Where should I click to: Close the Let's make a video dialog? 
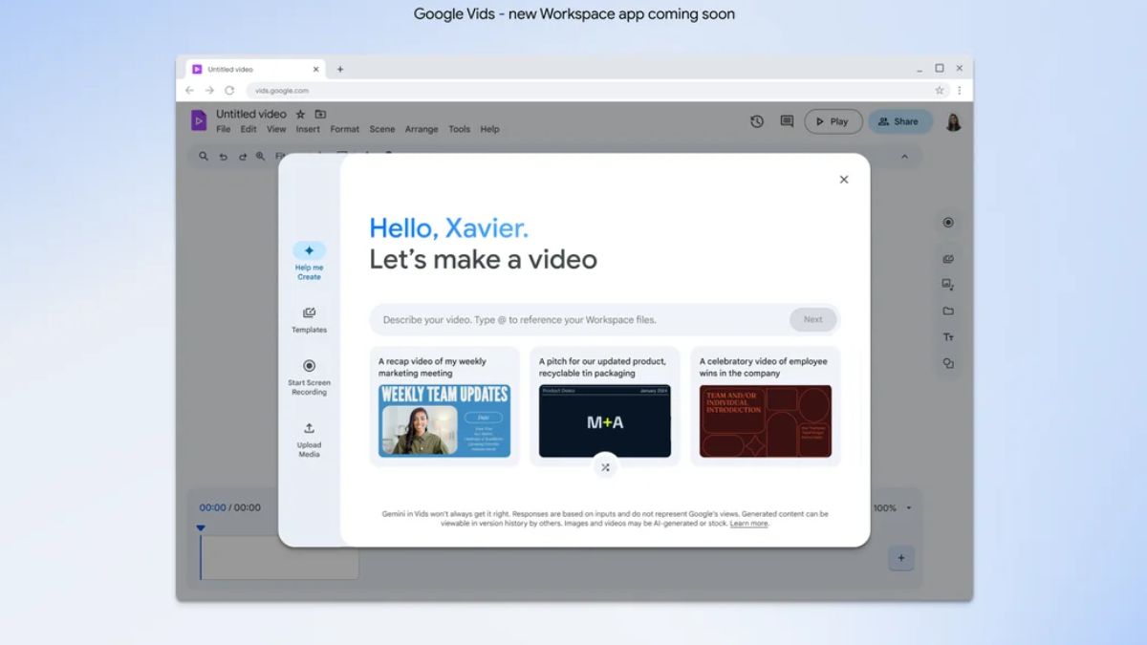coord(843,180)
